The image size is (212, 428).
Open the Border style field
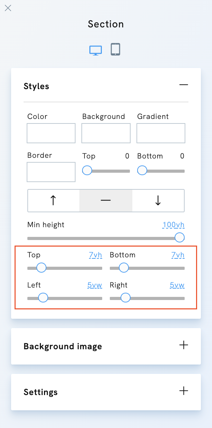coord(51,172)
